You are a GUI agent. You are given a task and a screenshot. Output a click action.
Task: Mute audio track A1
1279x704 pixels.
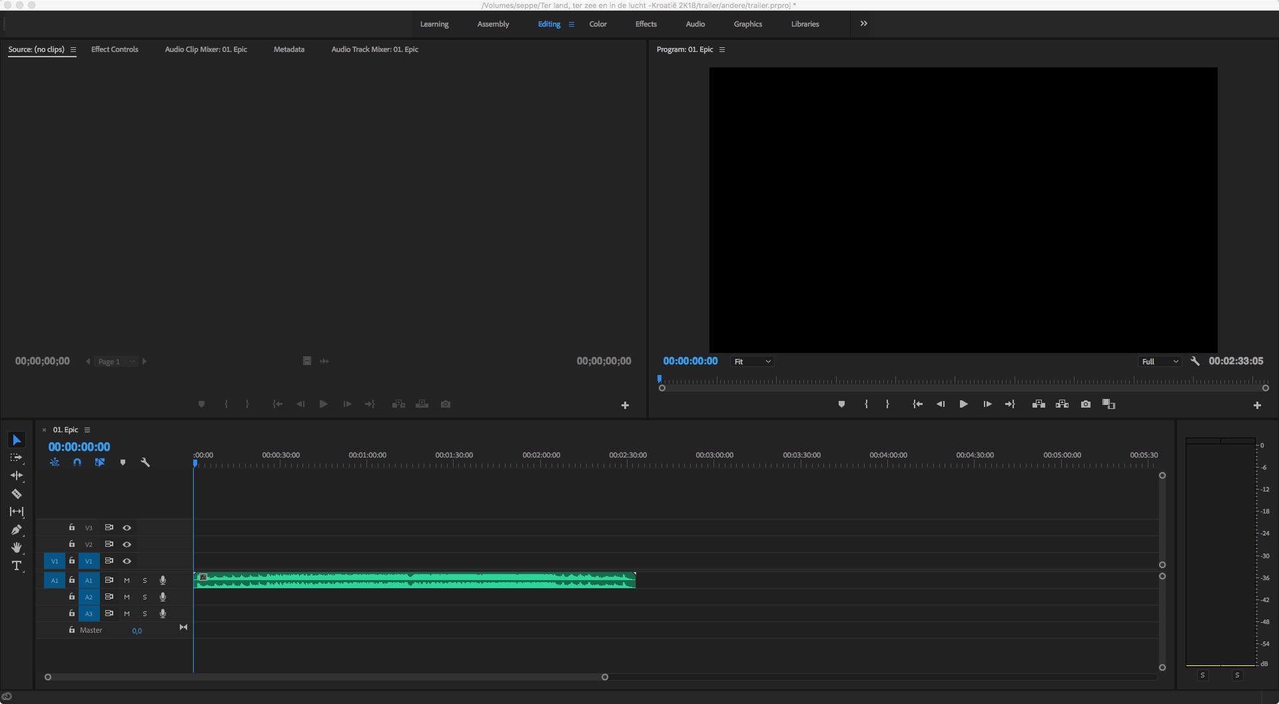127,580
